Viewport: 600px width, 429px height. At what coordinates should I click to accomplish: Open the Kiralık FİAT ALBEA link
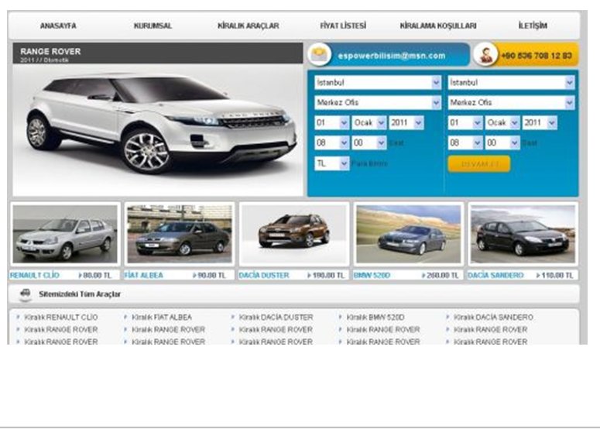[162, 317]
